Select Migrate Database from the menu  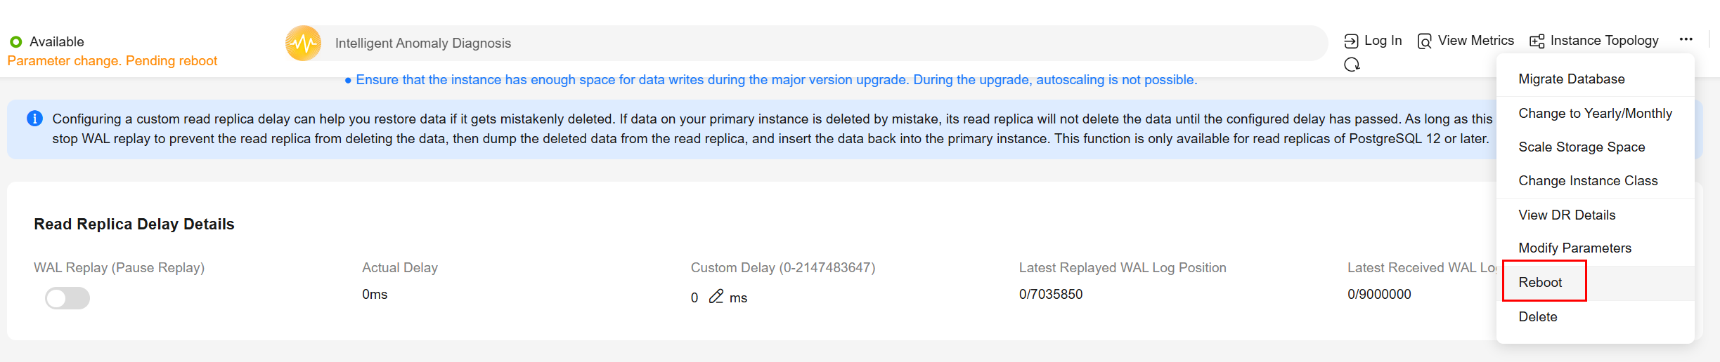coord(1571,79)
